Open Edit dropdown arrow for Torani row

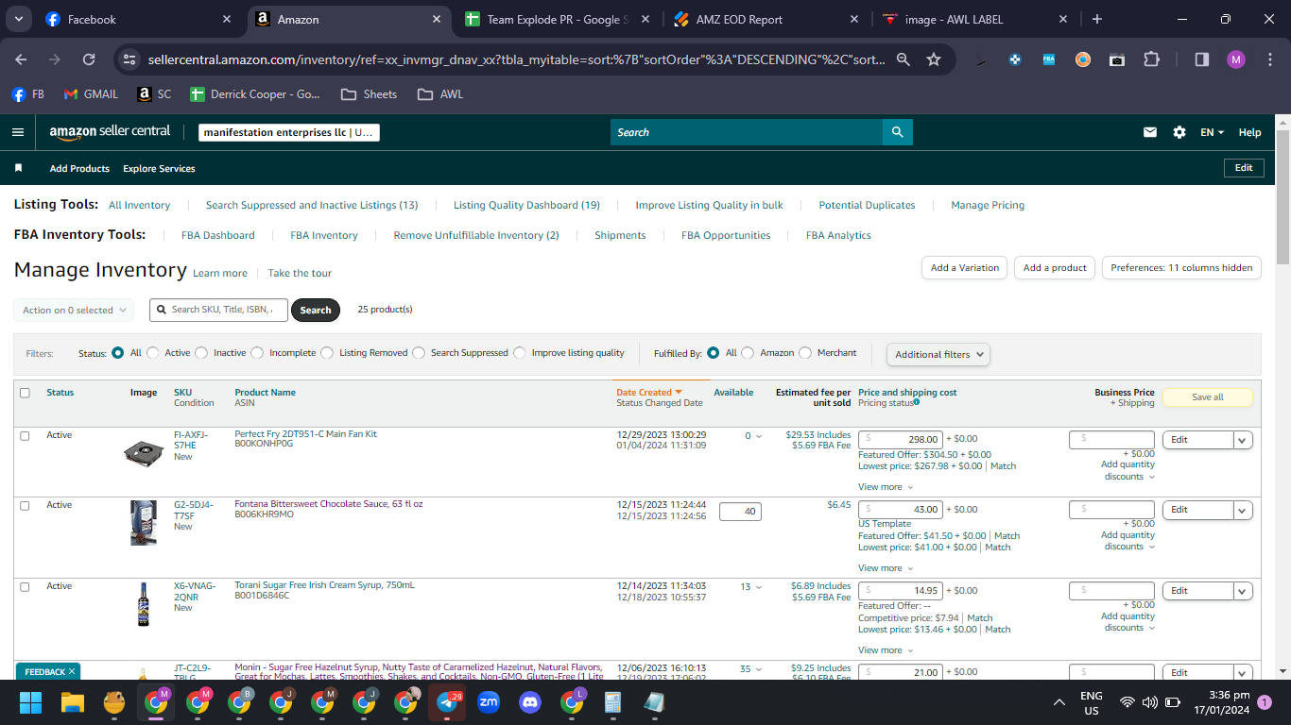click(1243, 591)
